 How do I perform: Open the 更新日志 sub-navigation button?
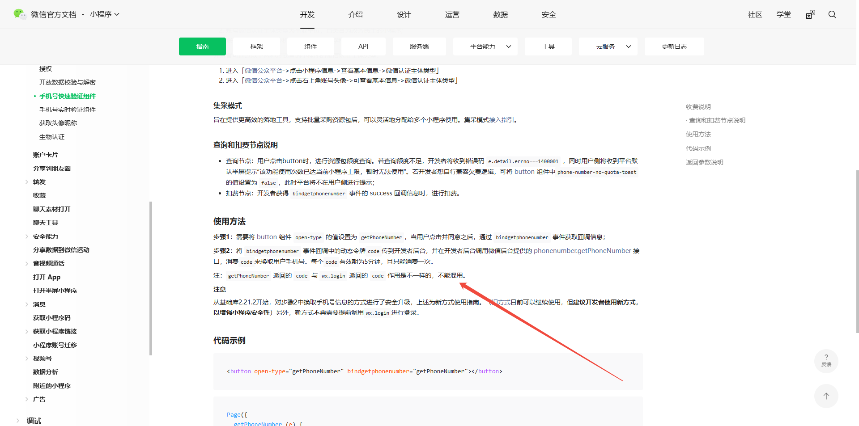point(674,46)
